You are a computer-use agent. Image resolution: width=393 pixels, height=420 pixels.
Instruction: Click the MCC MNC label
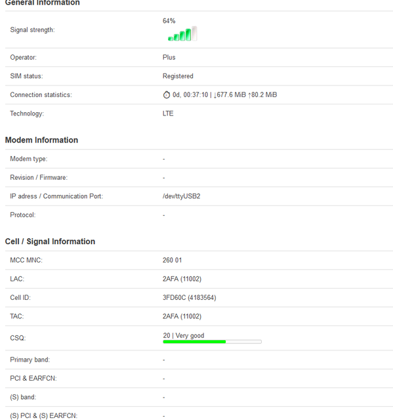26,261
